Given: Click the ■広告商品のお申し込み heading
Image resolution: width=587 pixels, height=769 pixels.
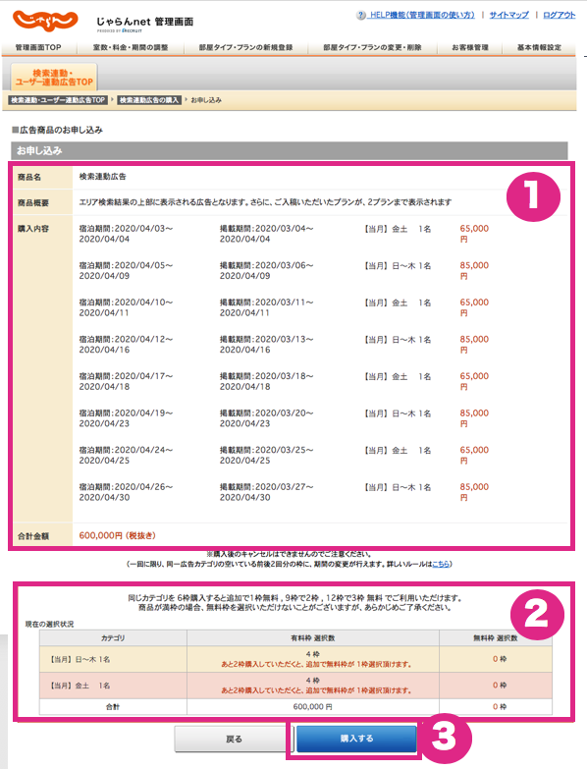Looking at the screenshot, I should (x=57, y=130).
